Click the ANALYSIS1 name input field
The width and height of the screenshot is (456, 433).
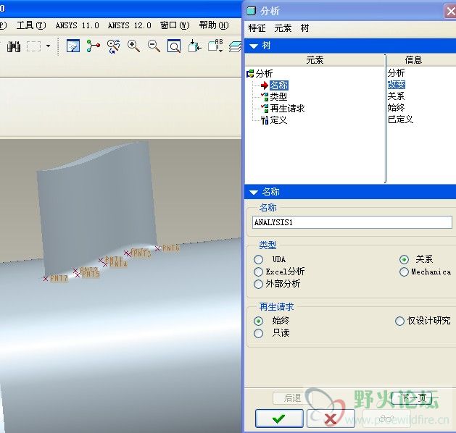352,222
